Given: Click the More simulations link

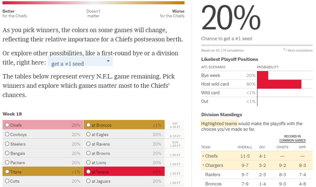Looking at the screenshot, I should click(300, 50).
